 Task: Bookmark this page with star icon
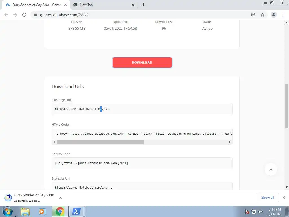pyautogui.click(x=262, y=15)
